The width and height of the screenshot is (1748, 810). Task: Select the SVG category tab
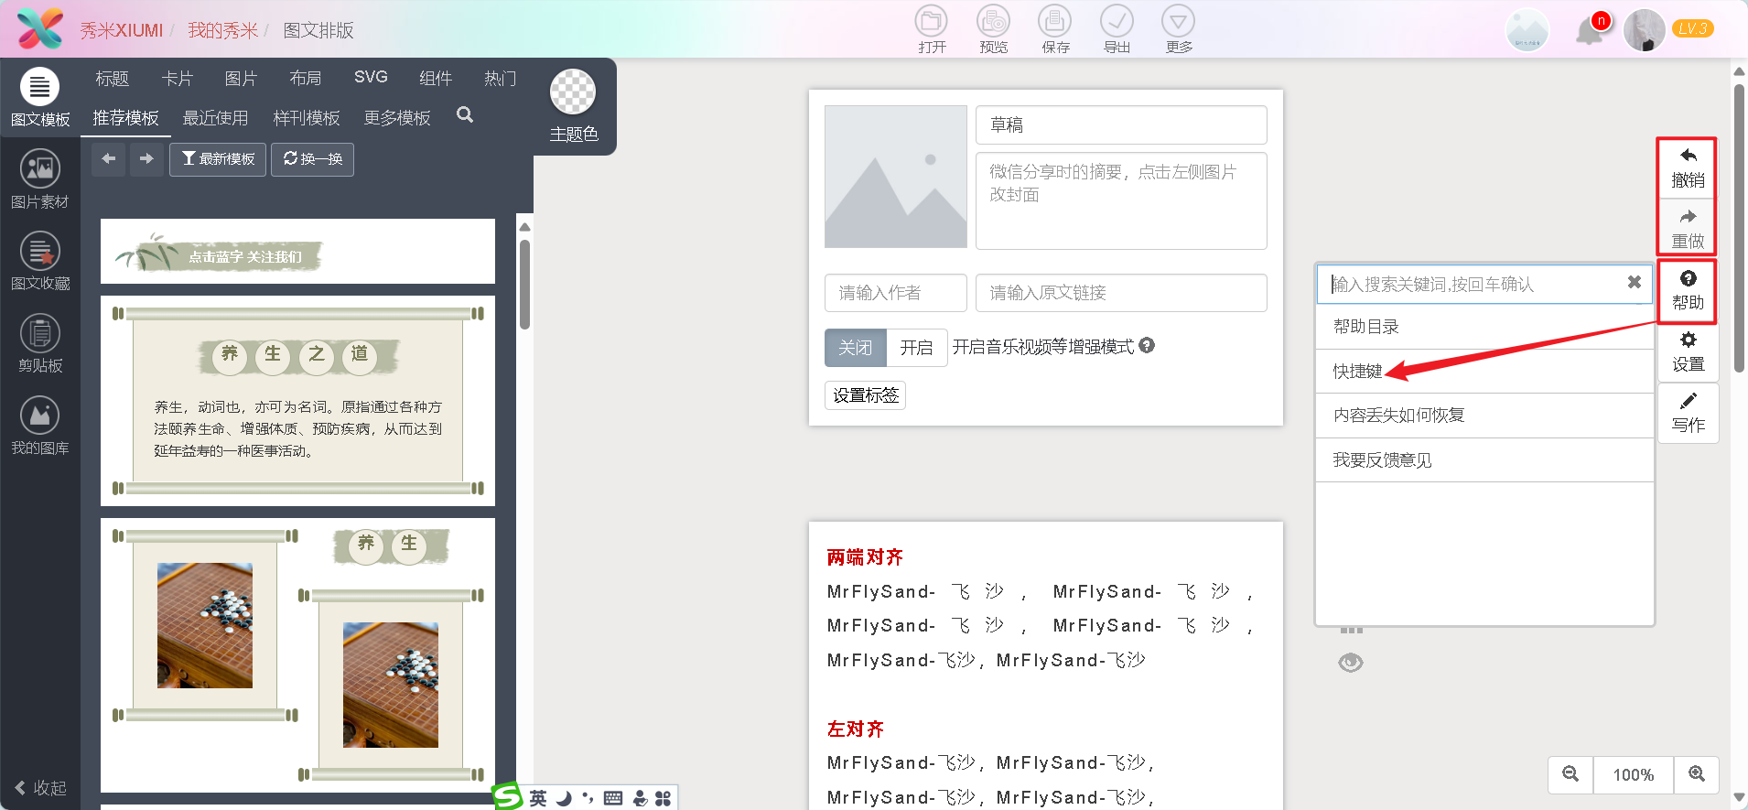[x=371, y=78]
